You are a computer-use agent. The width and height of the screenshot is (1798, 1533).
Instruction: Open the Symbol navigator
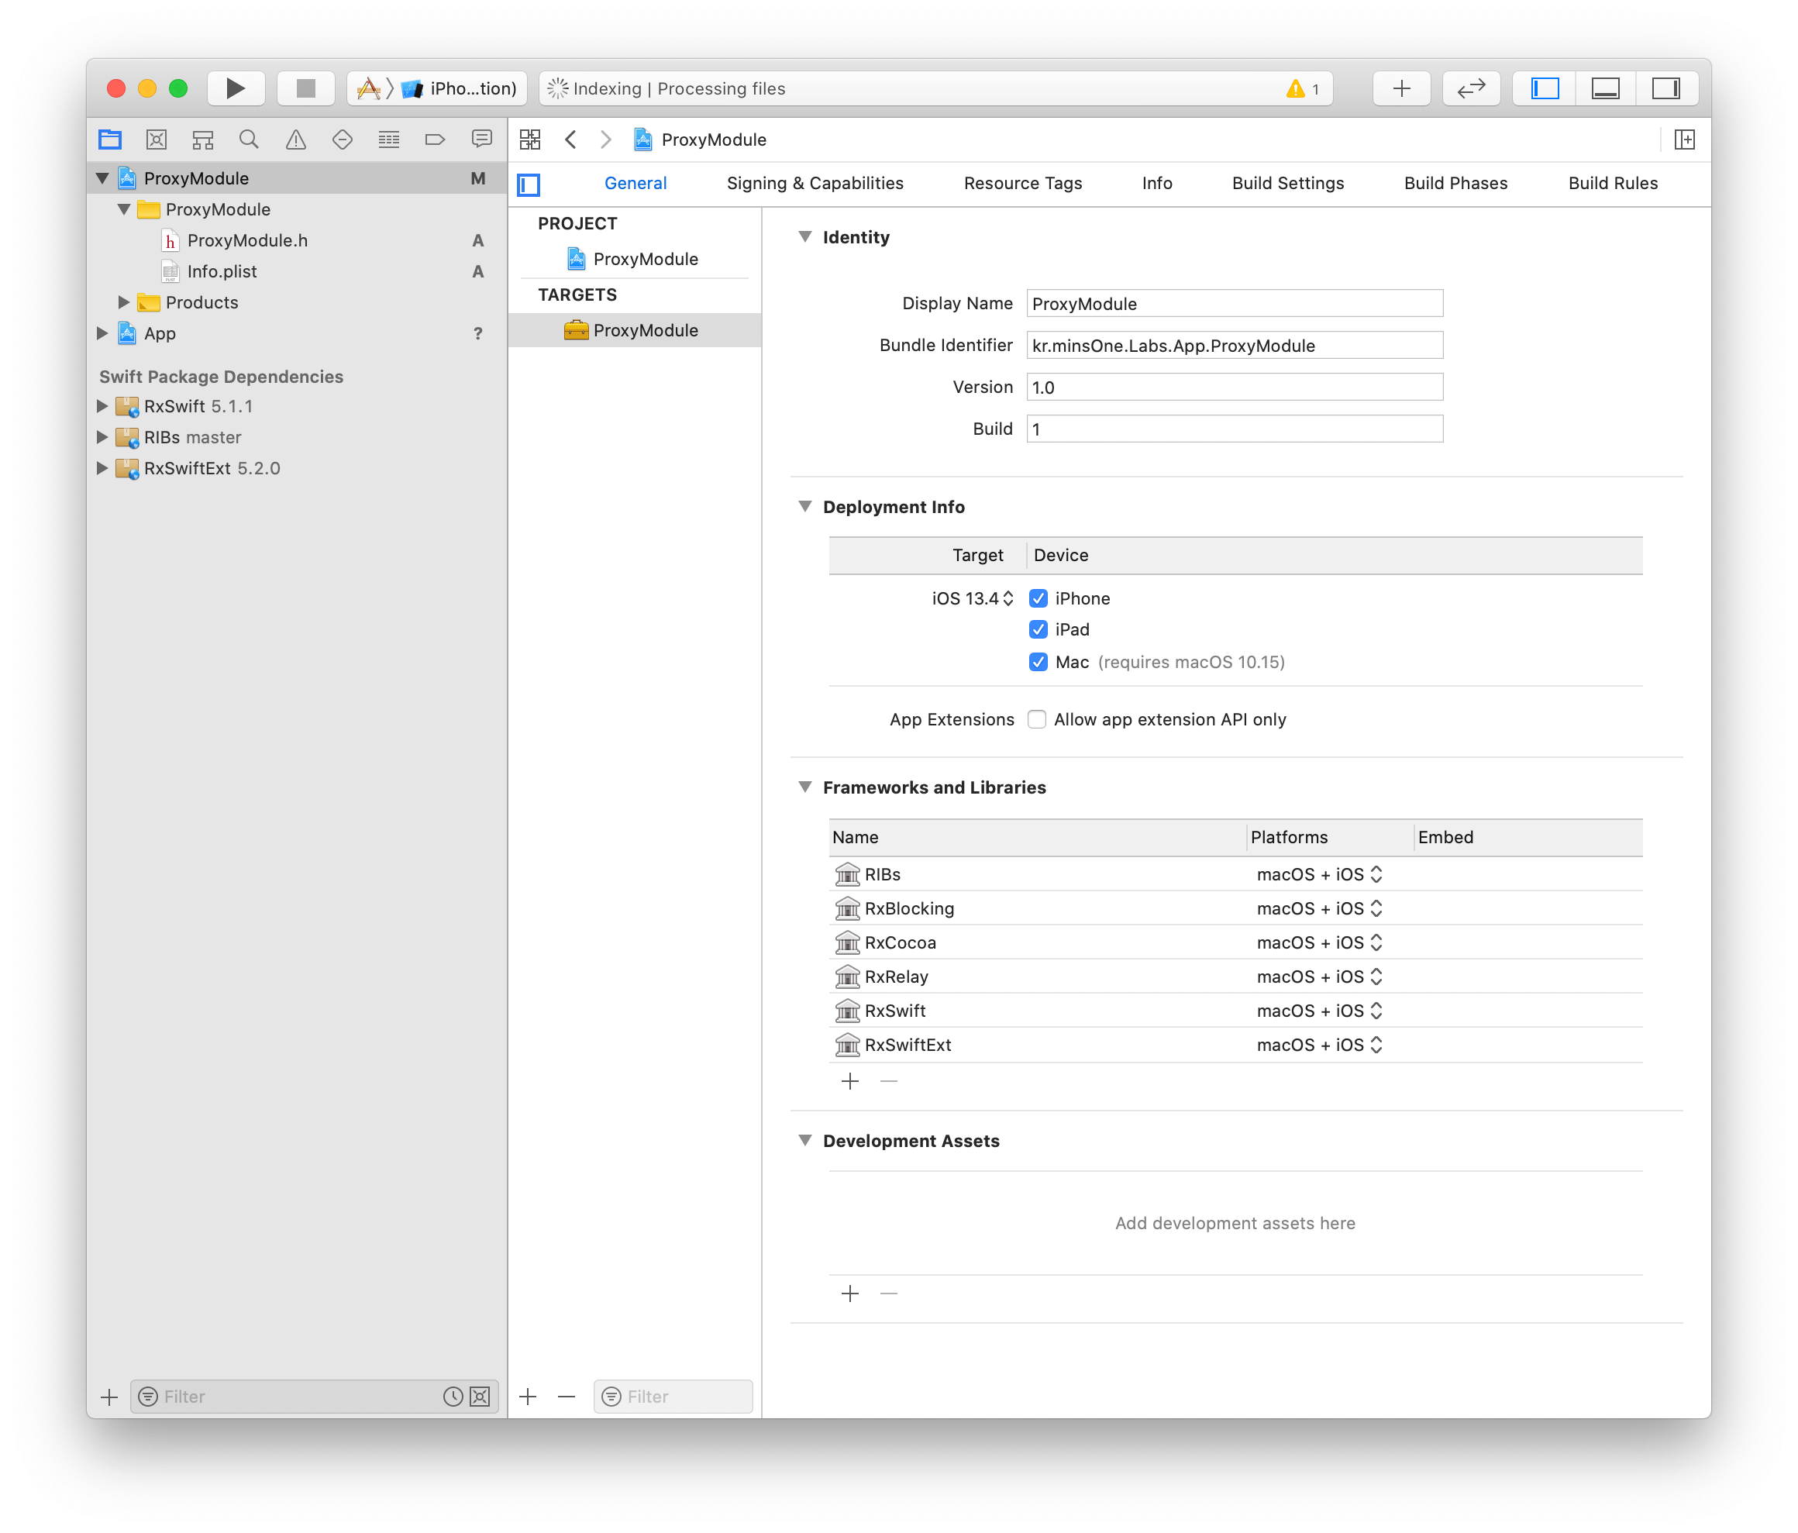pyautogui.click(x=203, y=139)
